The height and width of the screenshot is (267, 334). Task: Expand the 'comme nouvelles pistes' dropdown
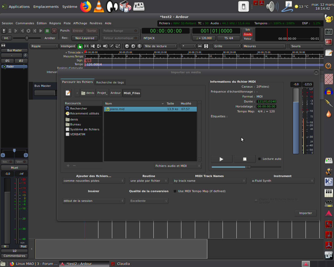(93, 181)
